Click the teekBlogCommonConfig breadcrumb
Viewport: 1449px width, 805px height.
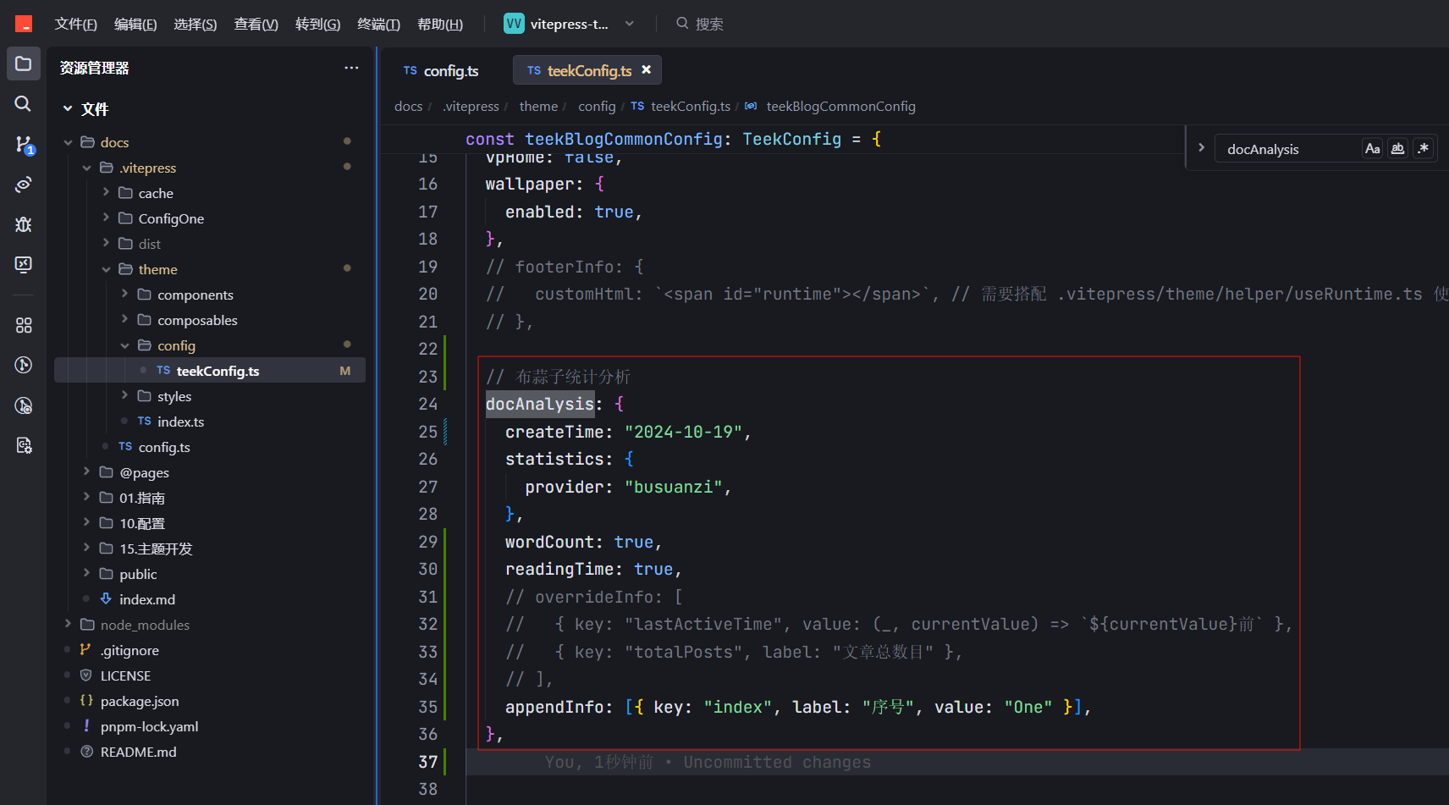840,106
